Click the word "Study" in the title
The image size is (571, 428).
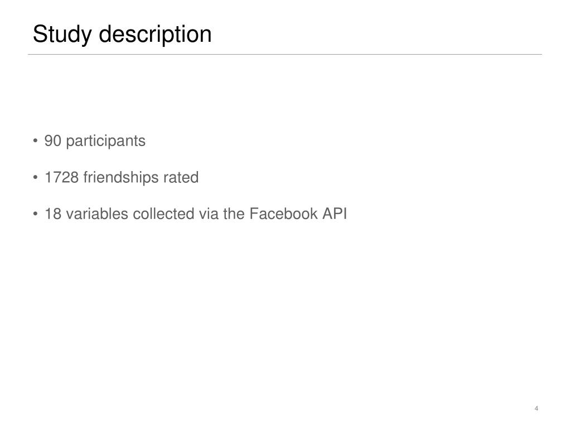click(x=62, y=35)
